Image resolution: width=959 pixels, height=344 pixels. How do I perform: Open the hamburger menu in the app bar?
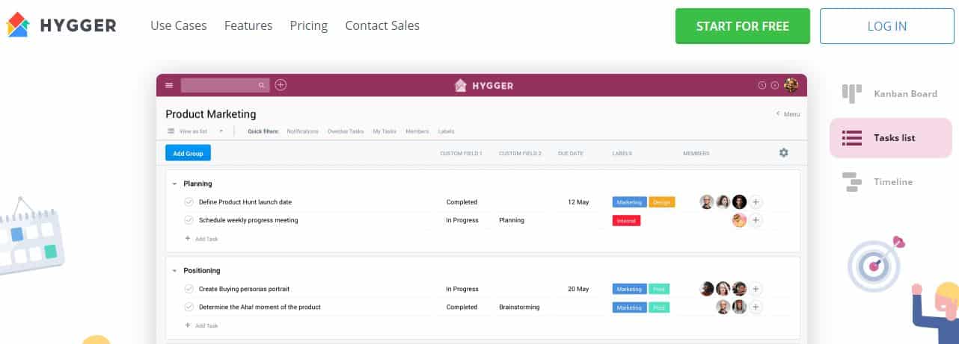click(169, 85)
